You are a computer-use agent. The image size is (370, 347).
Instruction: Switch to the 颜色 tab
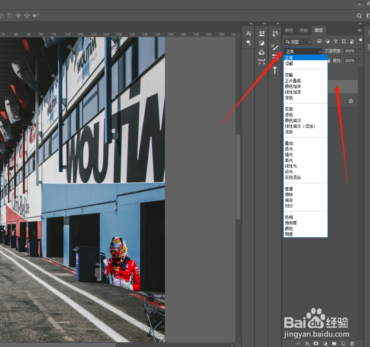tap(289, 30)
